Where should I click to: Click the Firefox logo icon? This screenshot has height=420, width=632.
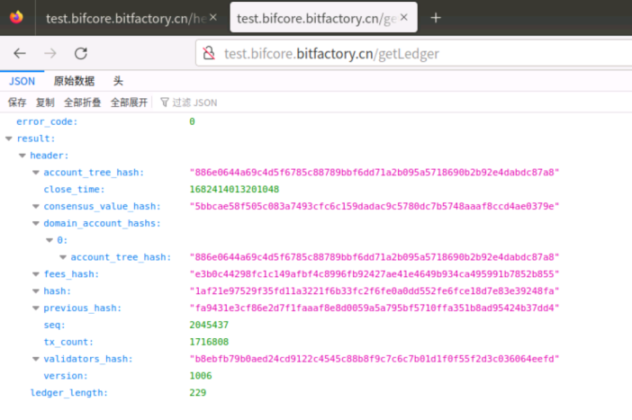point(16,17)
